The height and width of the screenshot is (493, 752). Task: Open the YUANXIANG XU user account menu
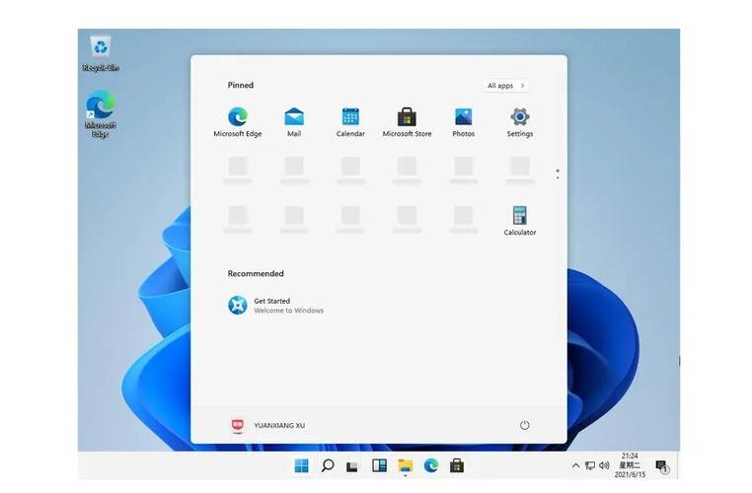[x=267, y=425]
